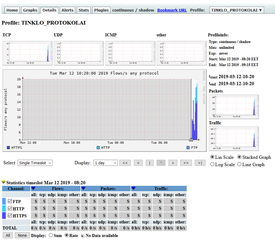This screenshot has width=275, height=244.
Task: Click the End: Mar 12 2019 - 09:15 EET text
Action: click(234, 65)
